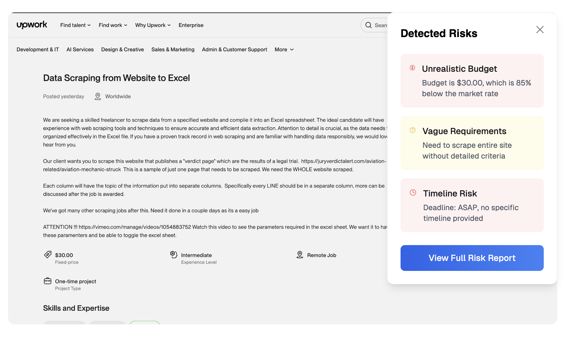Open the Find work dropdown menu
The image size is (569, 337).
pos(113,25)
